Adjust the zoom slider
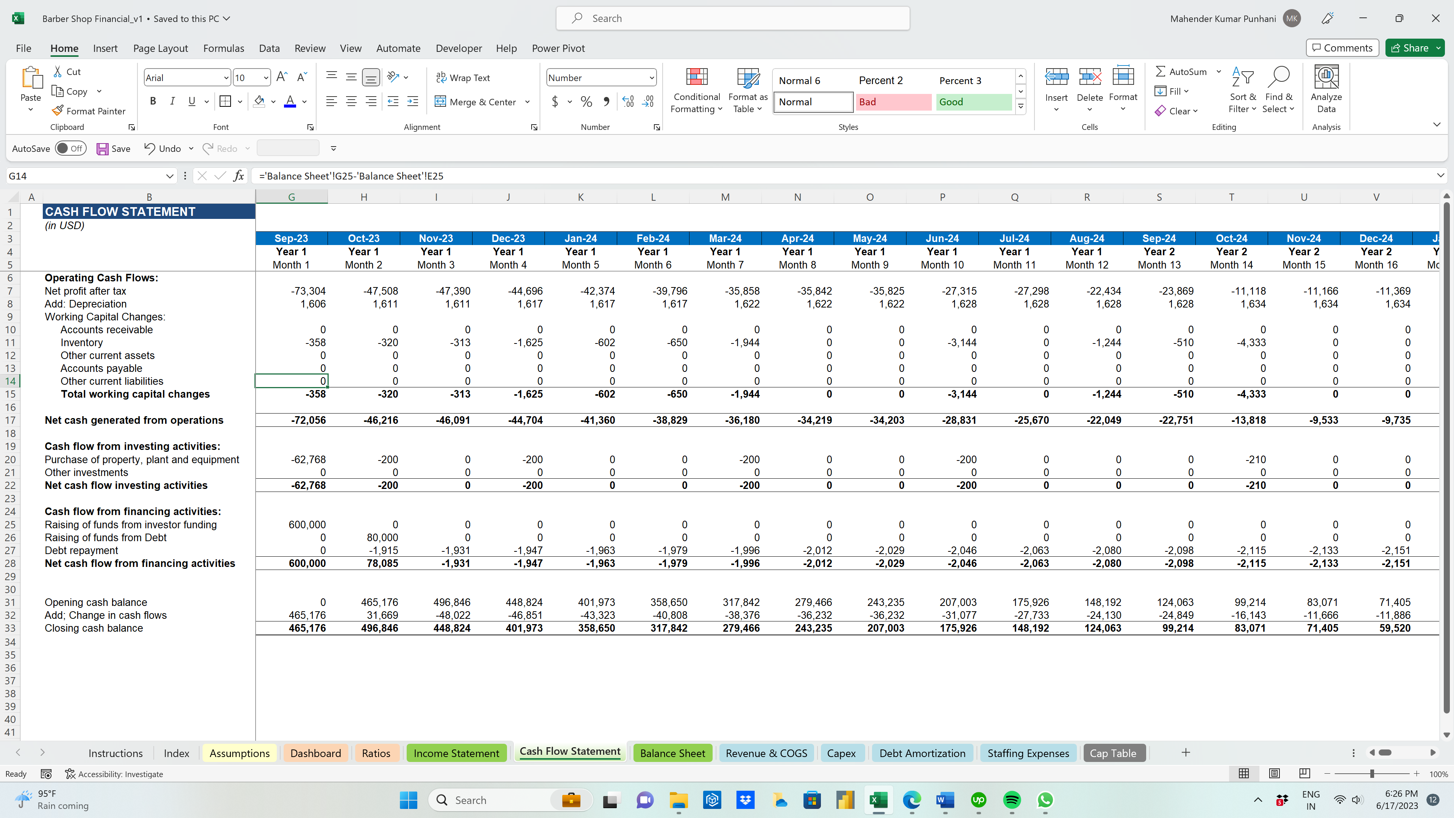Image resolution: width=1454 pixels, height=818 pixels. 1371,774
